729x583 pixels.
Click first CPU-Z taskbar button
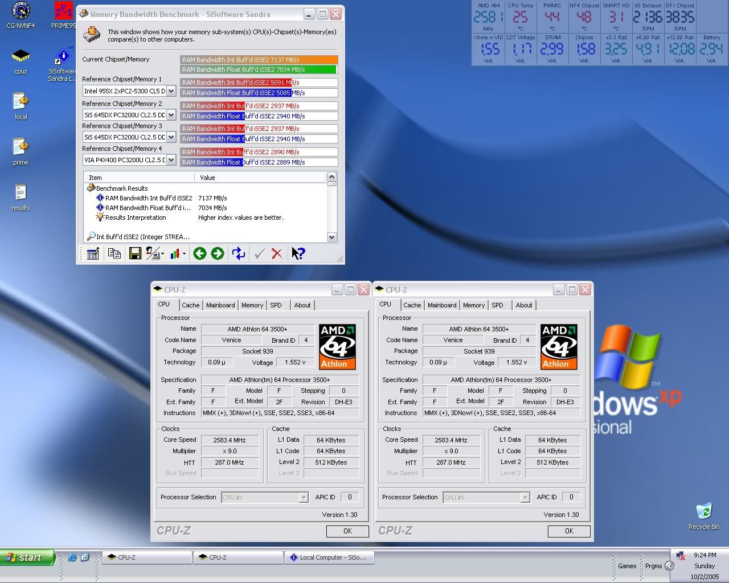(147, 558)
